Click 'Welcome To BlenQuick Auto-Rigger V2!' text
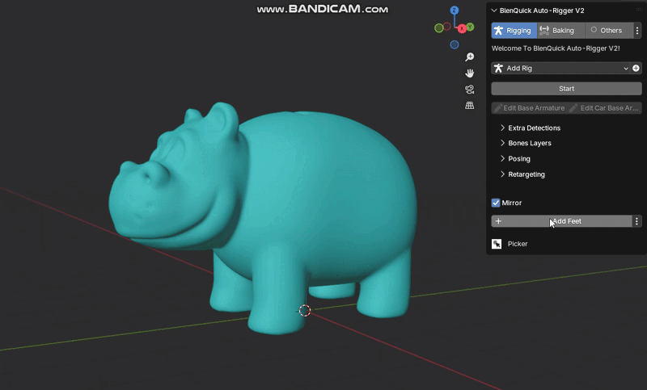The height and width of the screenshot is (390, 647). click(556, 48)
